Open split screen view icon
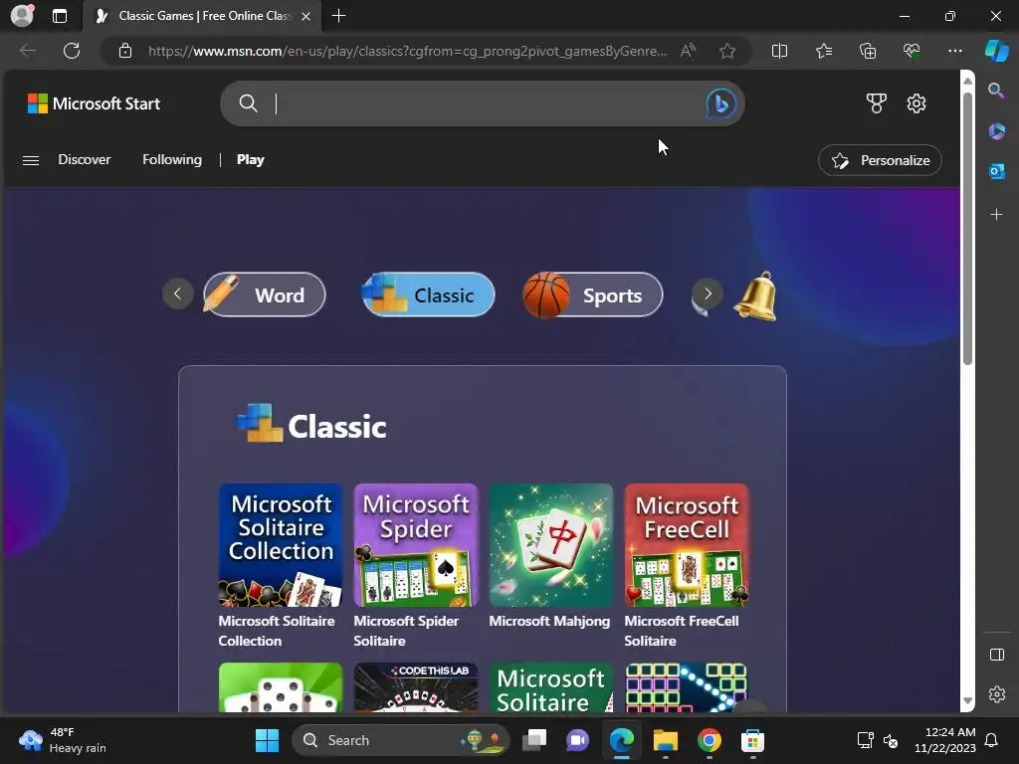 click(x=779, y=51)
